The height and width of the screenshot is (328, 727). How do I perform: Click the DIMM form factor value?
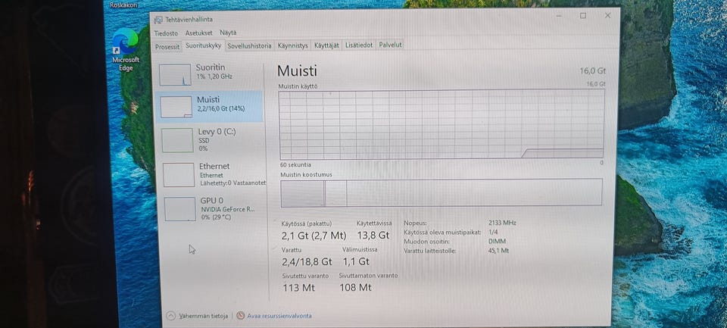point(497,241)
